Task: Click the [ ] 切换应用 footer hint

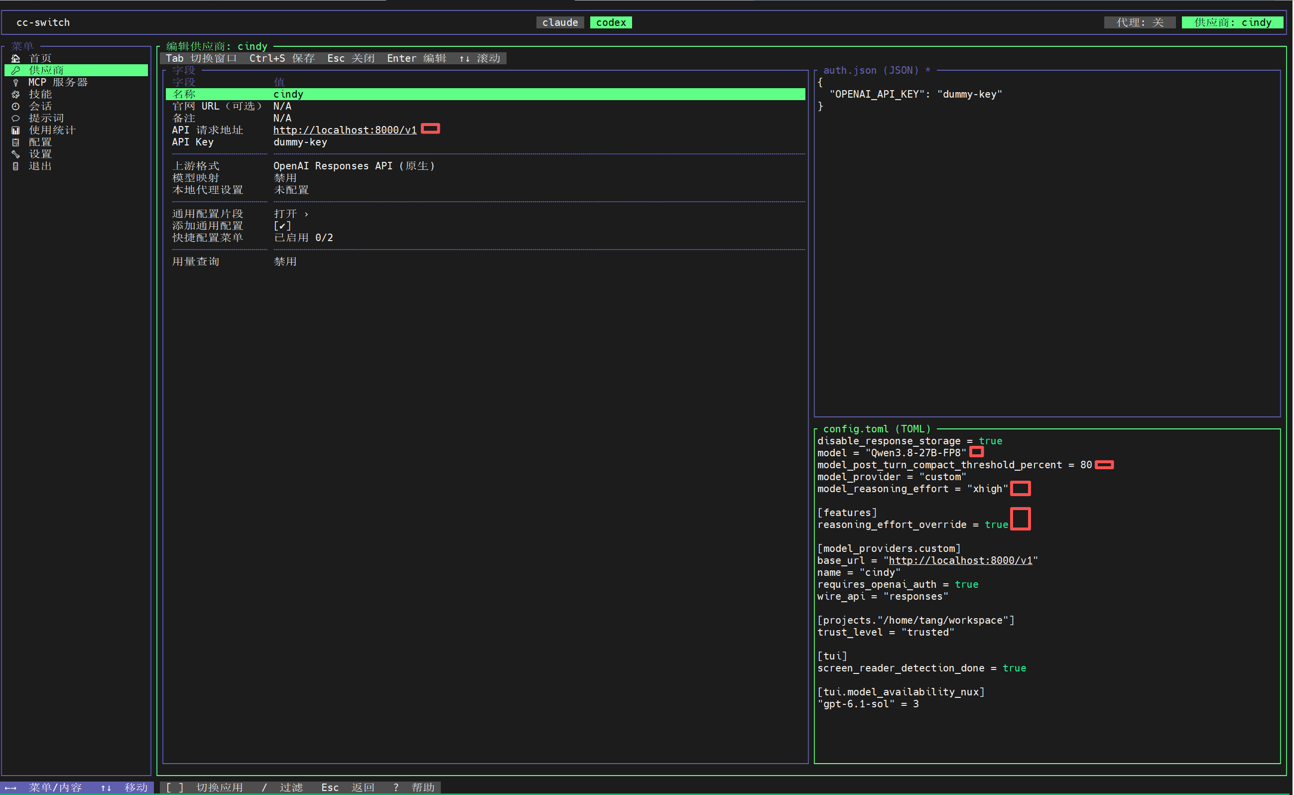Action: (204, 788)
